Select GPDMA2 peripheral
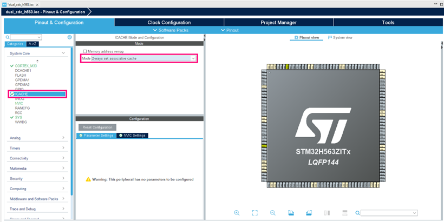This screenshot has width=444, height=222. (x=22, y=85)
